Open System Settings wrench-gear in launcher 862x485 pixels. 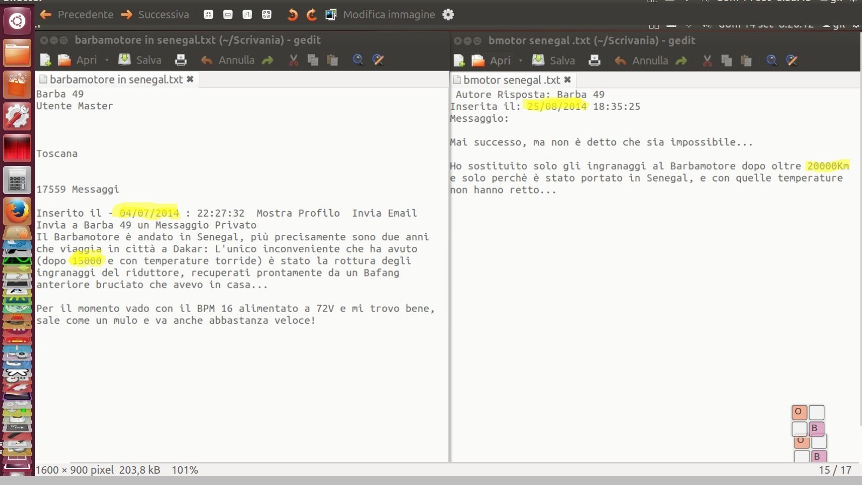pyautogui.click(x=17, y=116)
